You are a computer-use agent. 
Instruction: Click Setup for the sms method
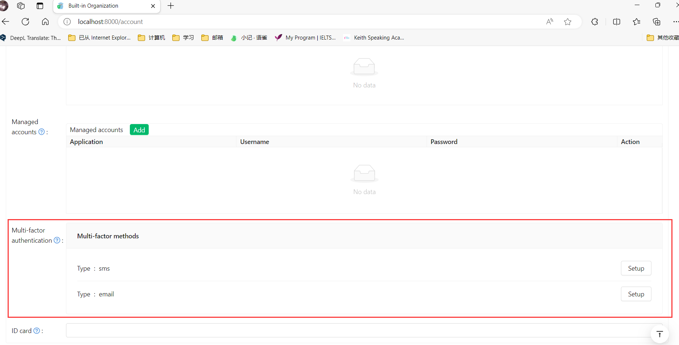tap(636, 268)
